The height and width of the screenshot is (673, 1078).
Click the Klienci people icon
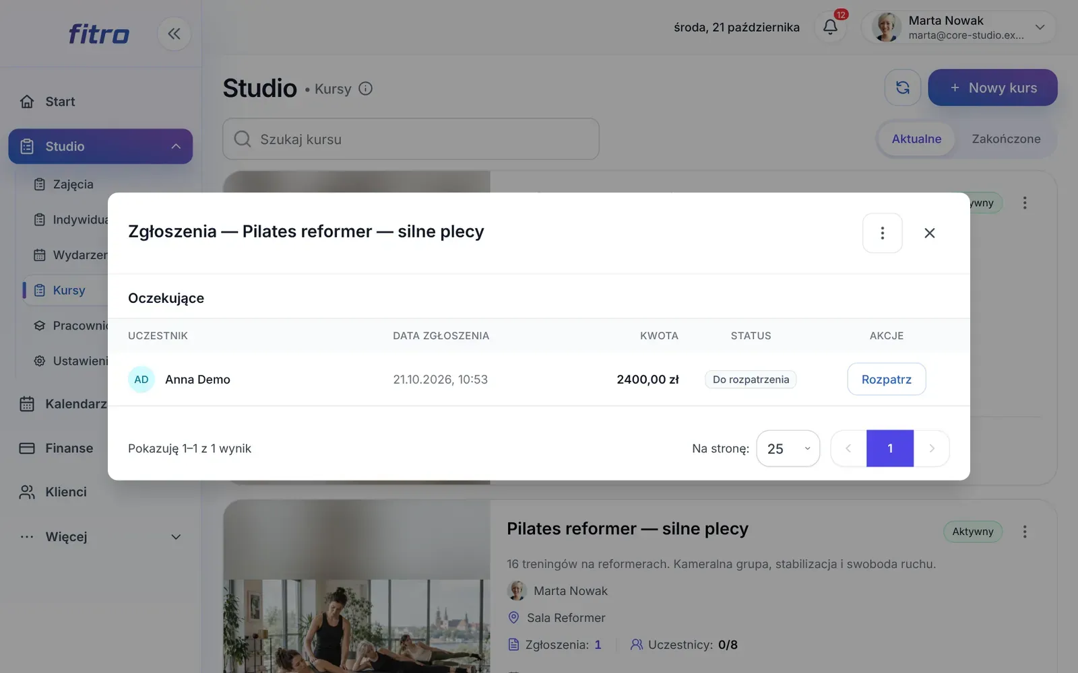point(27,492)
